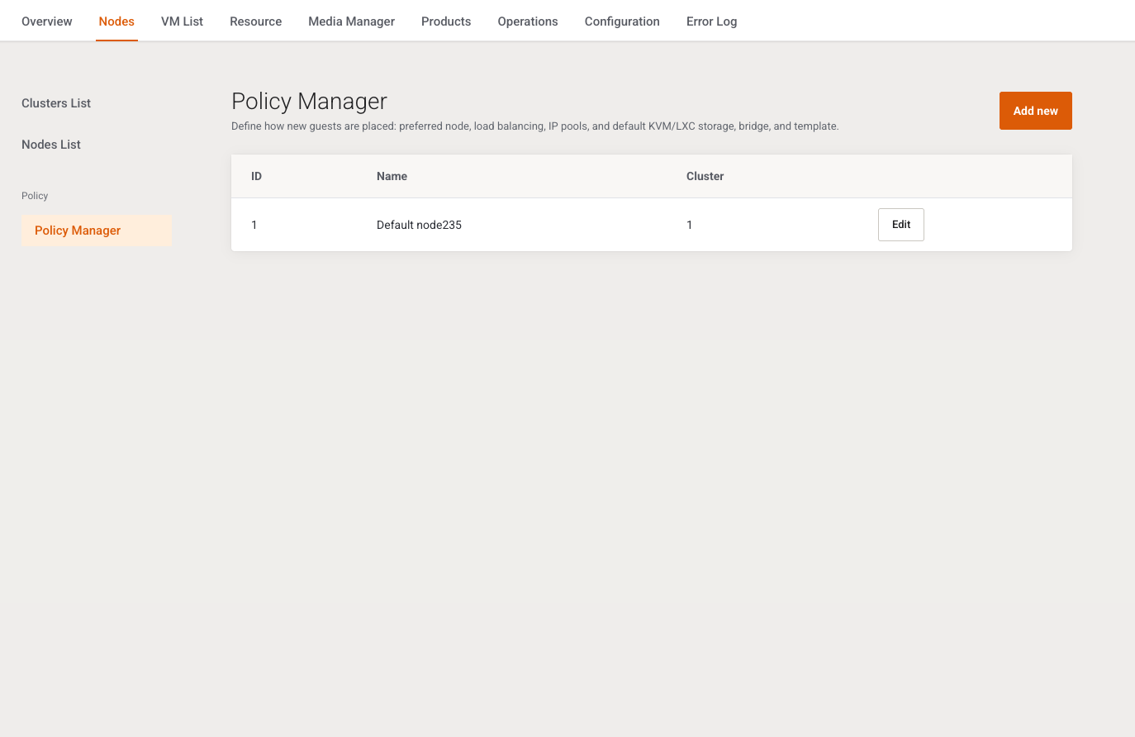Open the Overview tab
The width and height of the screenshot is (1135, 737).
click(47, 21)
